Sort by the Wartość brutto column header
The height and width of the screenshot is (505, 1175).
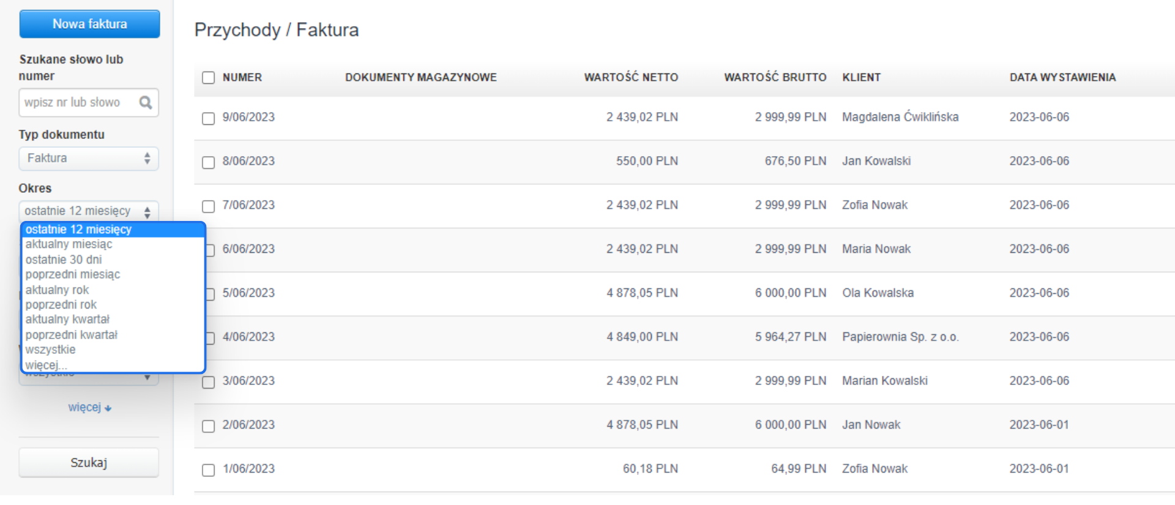pyautogui.click(x=775, y=78)
